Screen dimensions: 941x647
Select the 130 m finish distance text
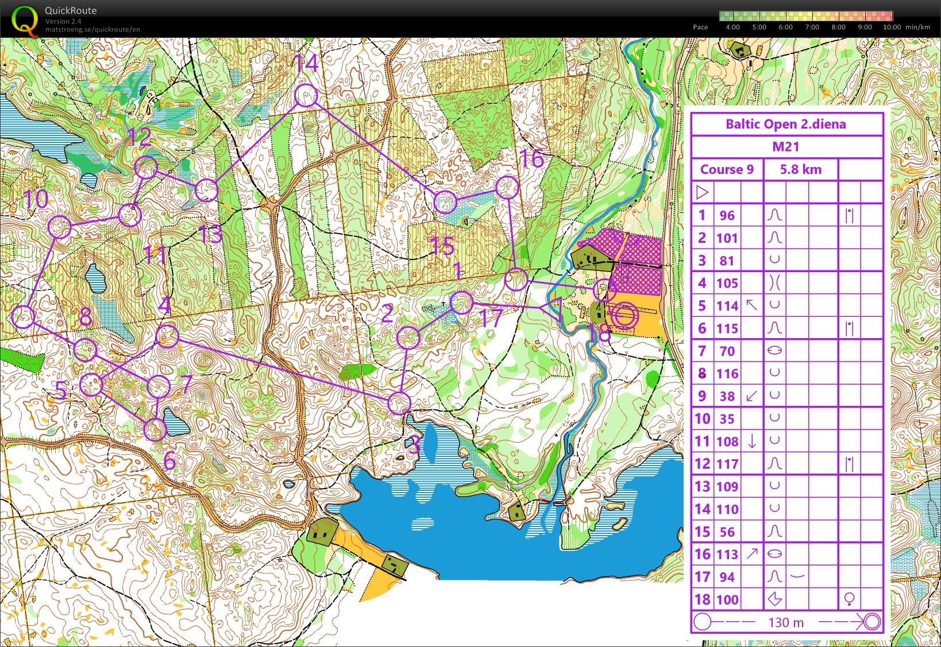[786, 622]
